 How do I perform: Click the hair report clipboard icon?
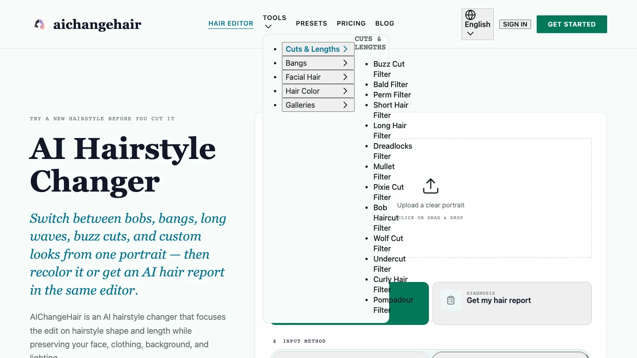point(451,300)
